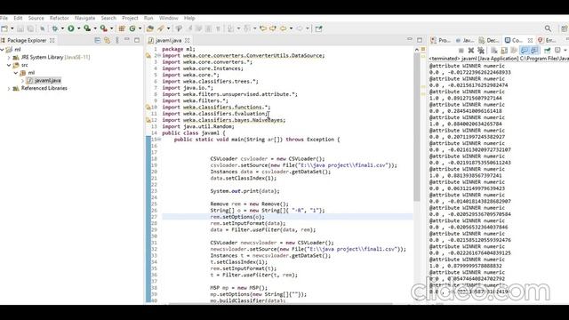
Task: Expand the javaml.java tree node
Action: [x=23, y=81]
